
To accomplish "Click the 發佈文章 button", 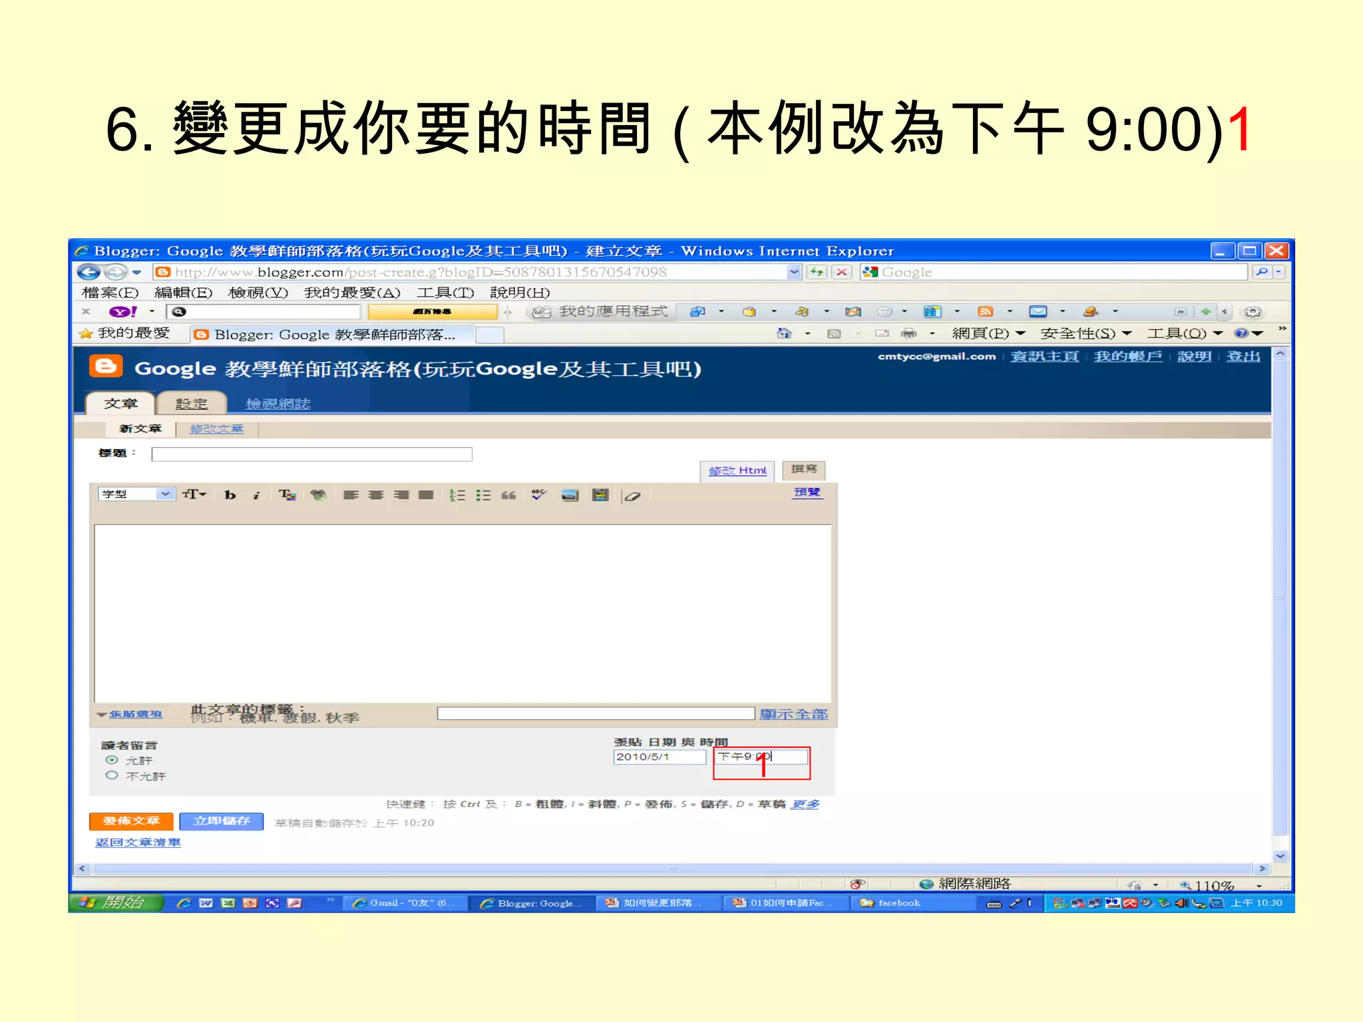I will click(x=131, y=821).
